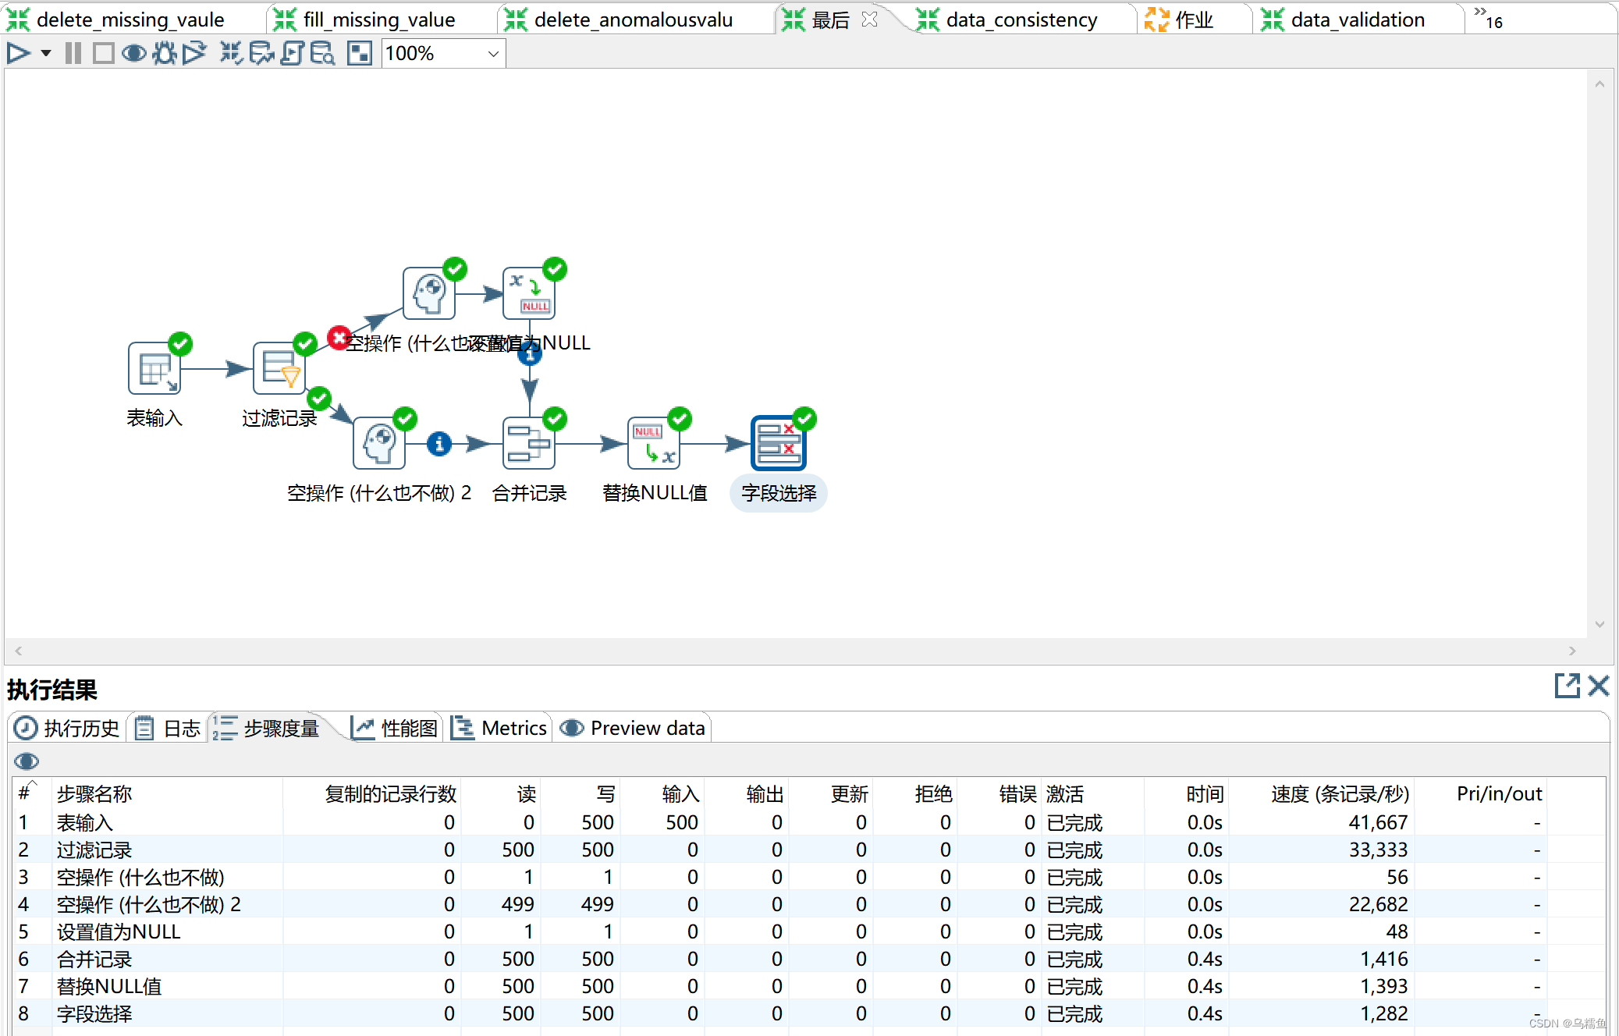Screen dimensions: 1619x1036
Task: Click the replay transformation icon
Action: pyautogui.click(x=194, y=53)
